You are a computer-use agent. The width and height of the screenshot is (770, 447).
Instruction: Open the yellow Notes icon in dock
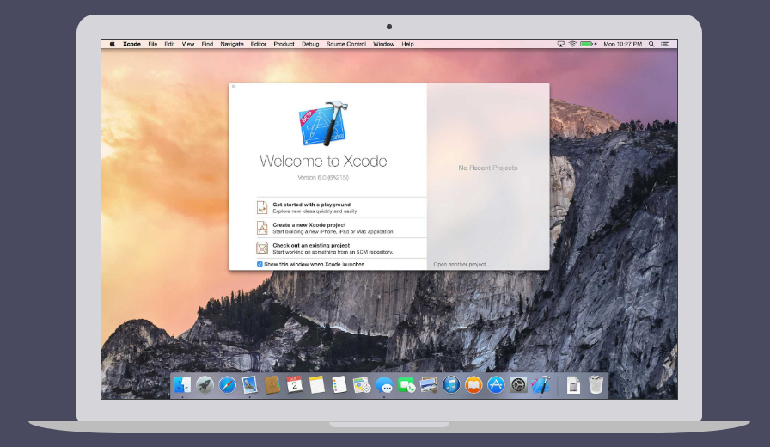pos(317,384)
